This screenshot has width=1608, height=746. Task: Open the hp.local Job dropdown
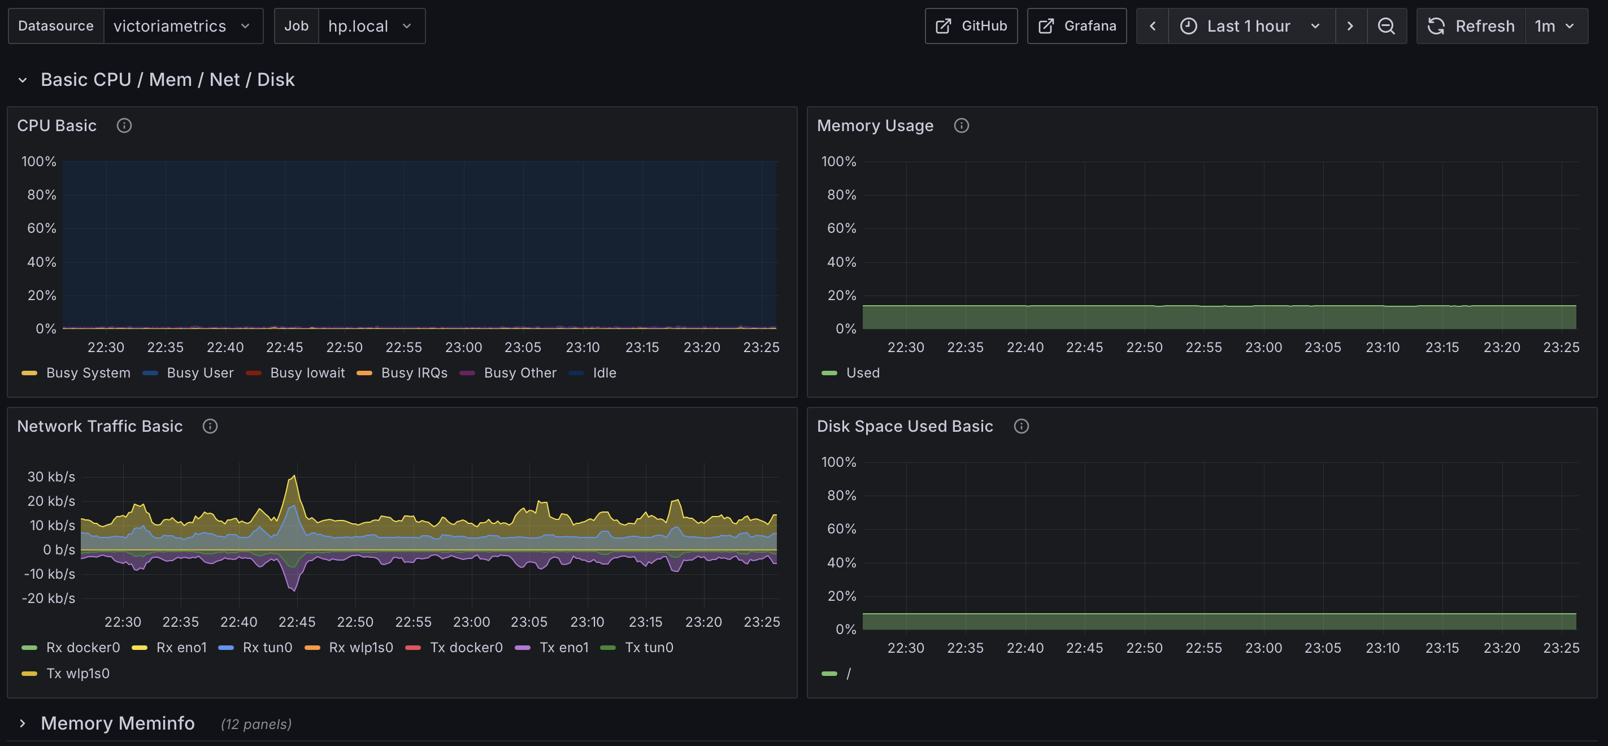[x=370, y=26]
